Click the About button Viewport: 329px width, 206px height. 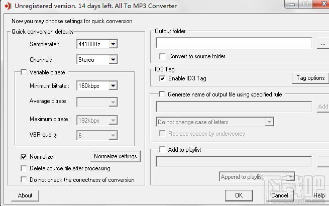click(x=25, y=195)
